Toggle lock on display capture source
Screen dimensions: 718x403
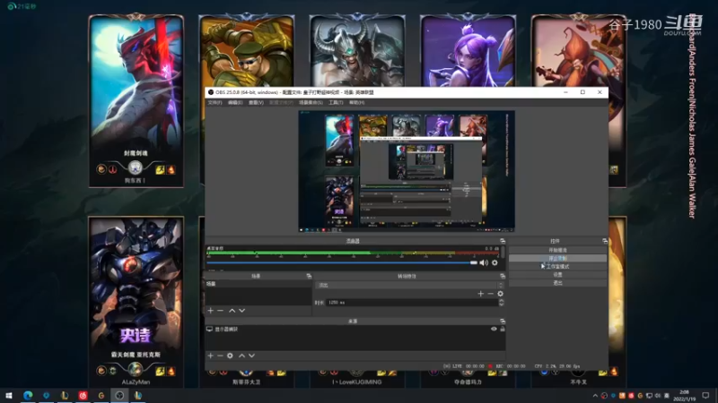[x=503, y=329]
